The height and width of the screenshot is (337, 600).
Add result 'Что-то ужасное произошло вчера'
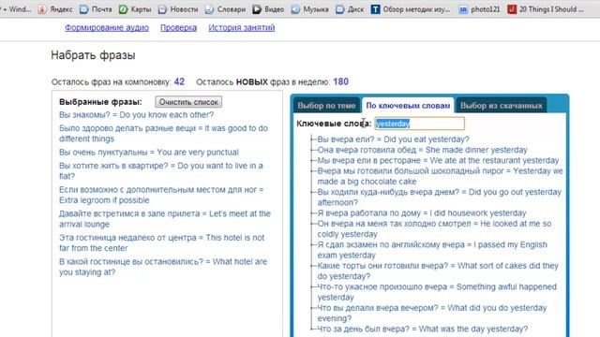pyautogui.click(x=437, y=292)
